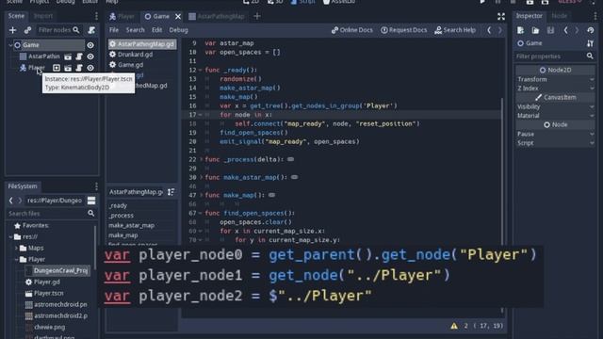Unfold the make_map function

pos(201,195)
